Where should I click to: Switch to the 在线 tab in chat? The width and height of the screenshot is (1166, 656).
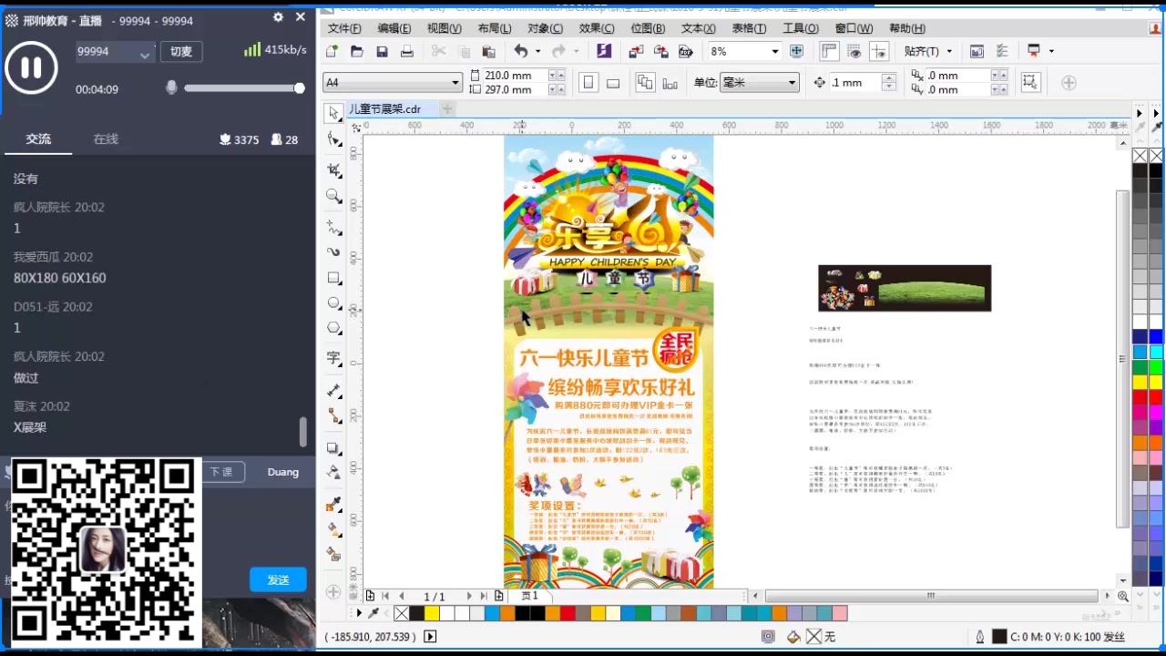point(105,138)
